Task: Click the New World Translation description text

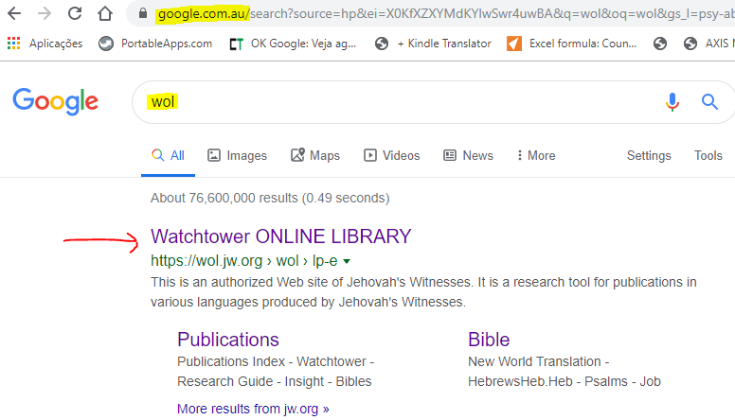Action: pos(565,372)
